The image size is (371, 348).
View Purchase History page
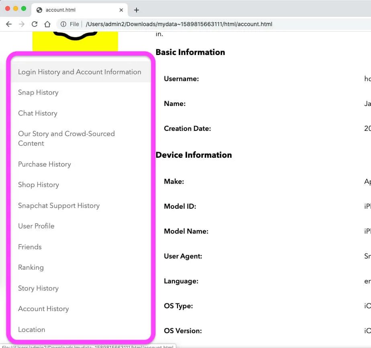45,165
